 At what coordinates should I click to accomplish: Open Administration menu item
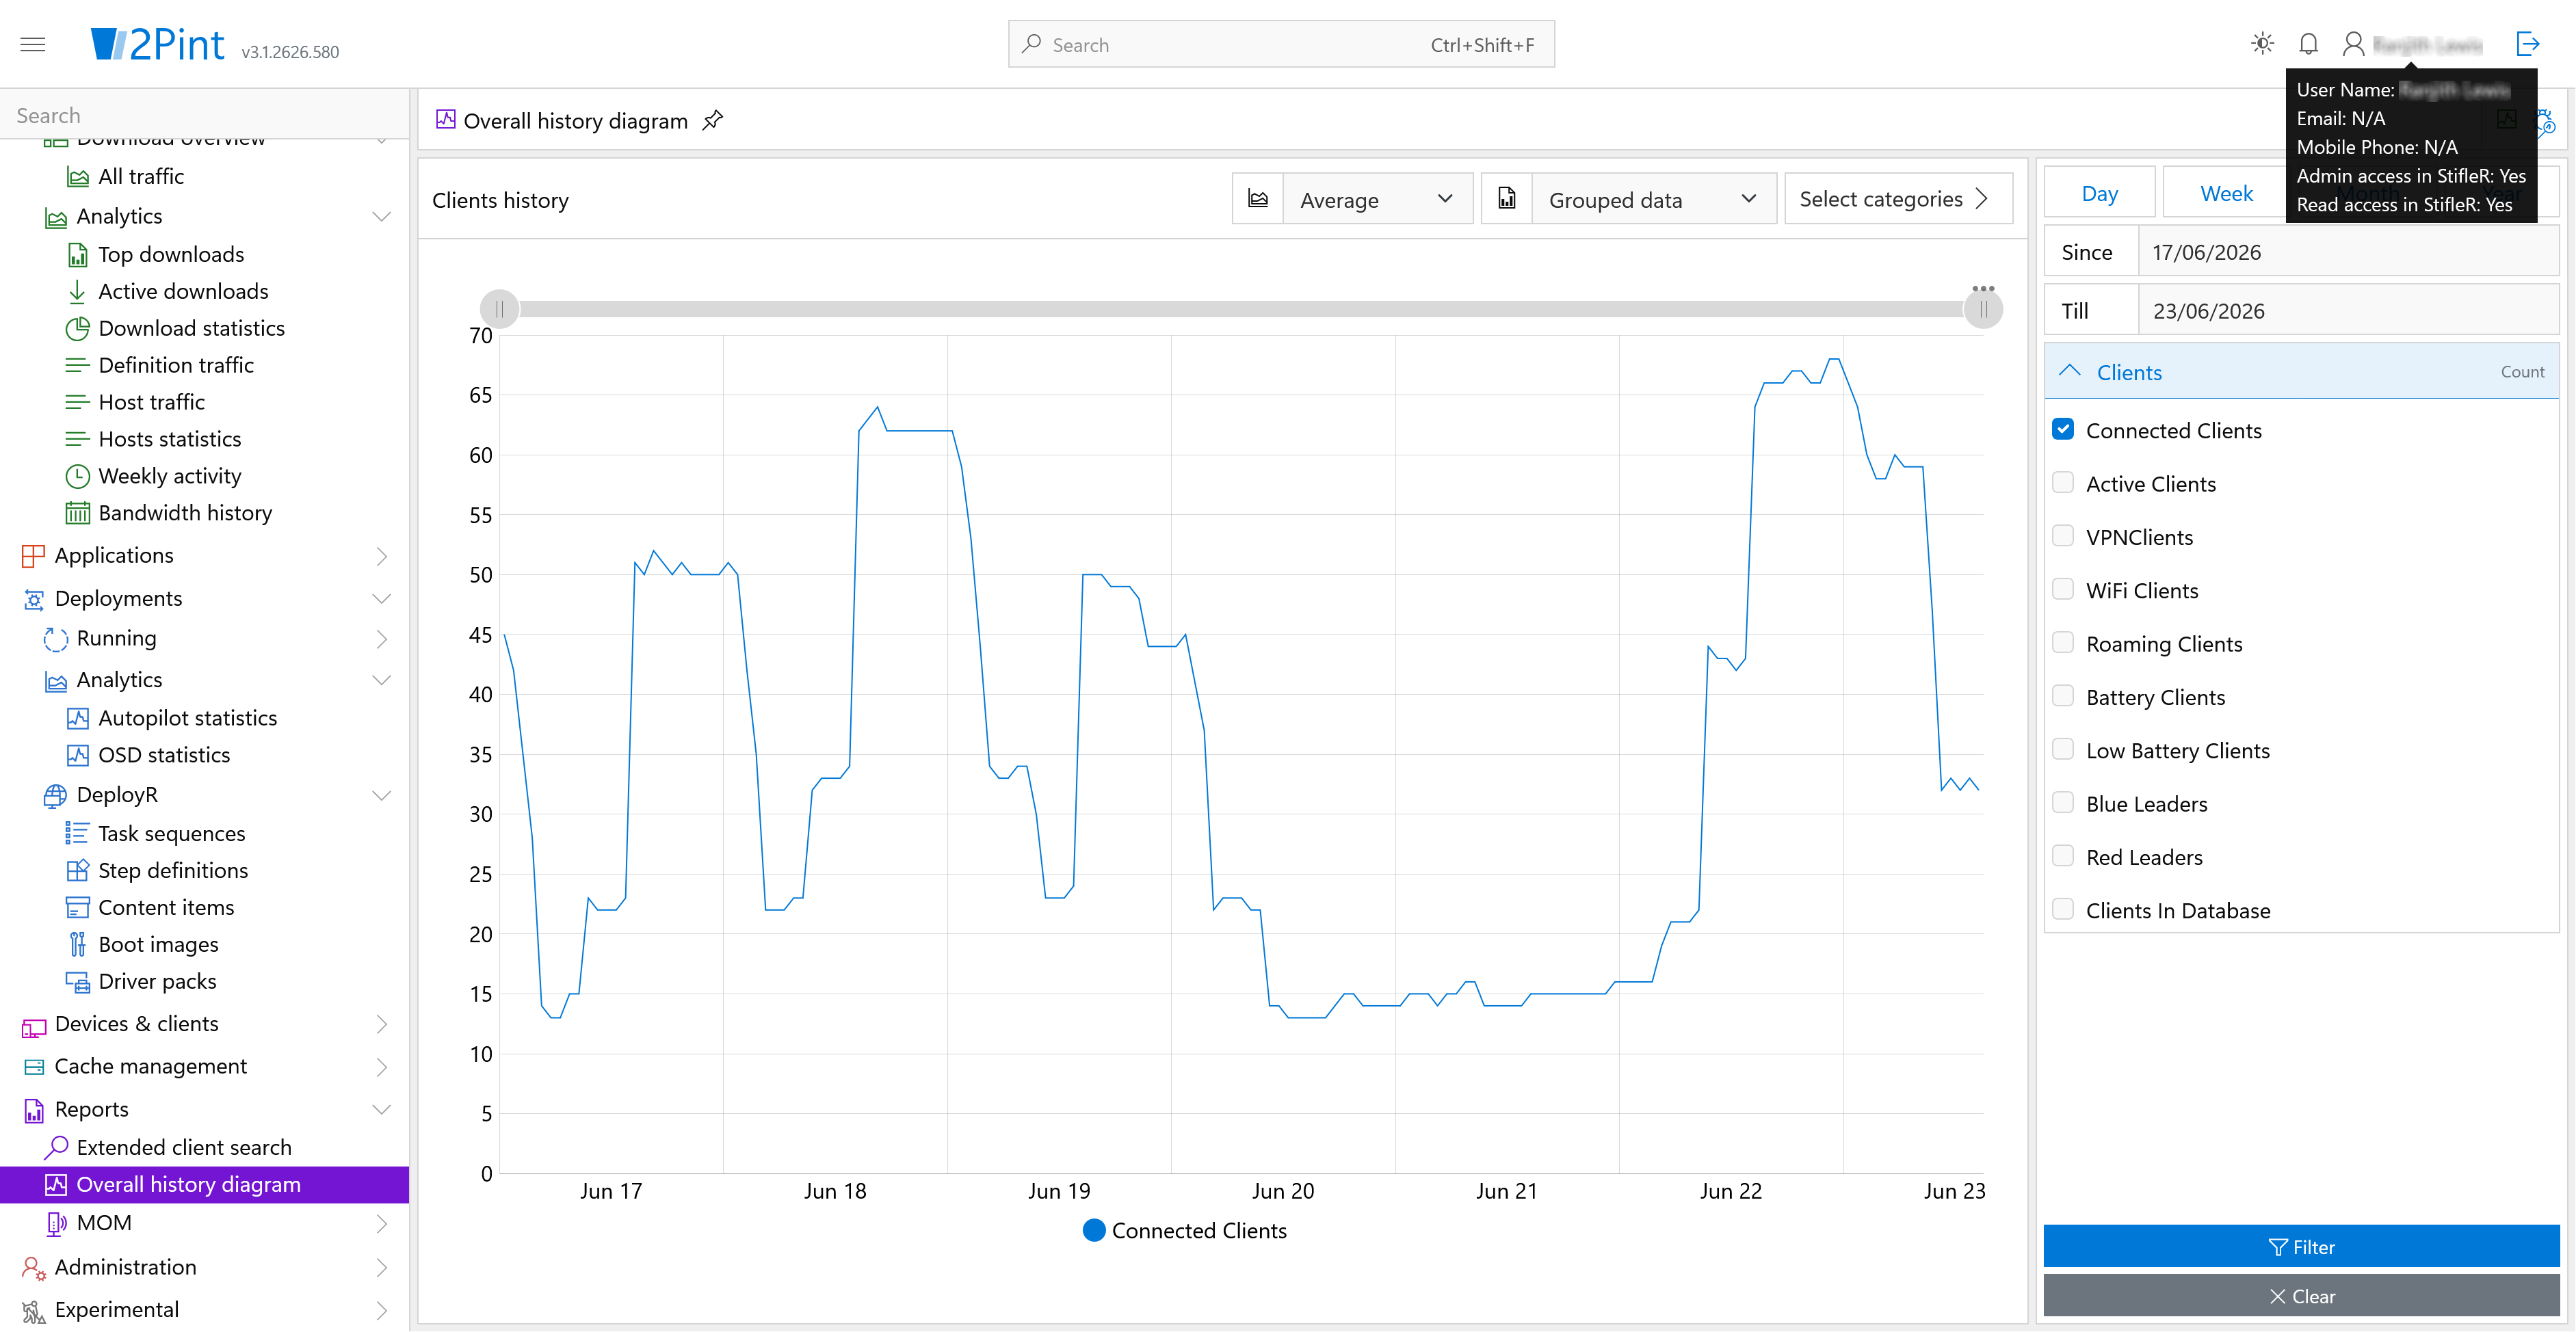pyautogui.click(x=125, y=1268)
